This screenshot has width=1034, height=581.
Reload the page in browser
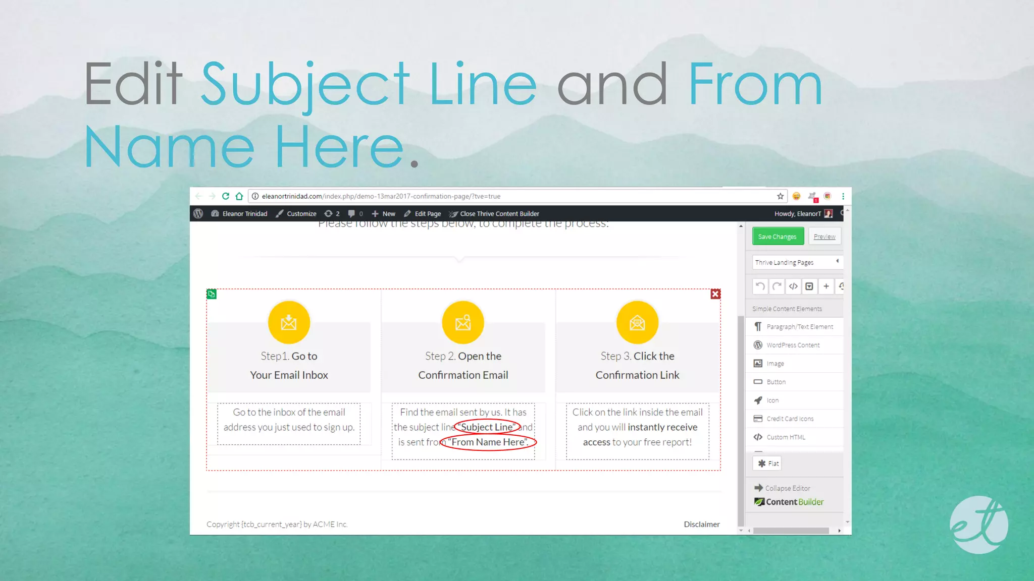tap(226, 196)
